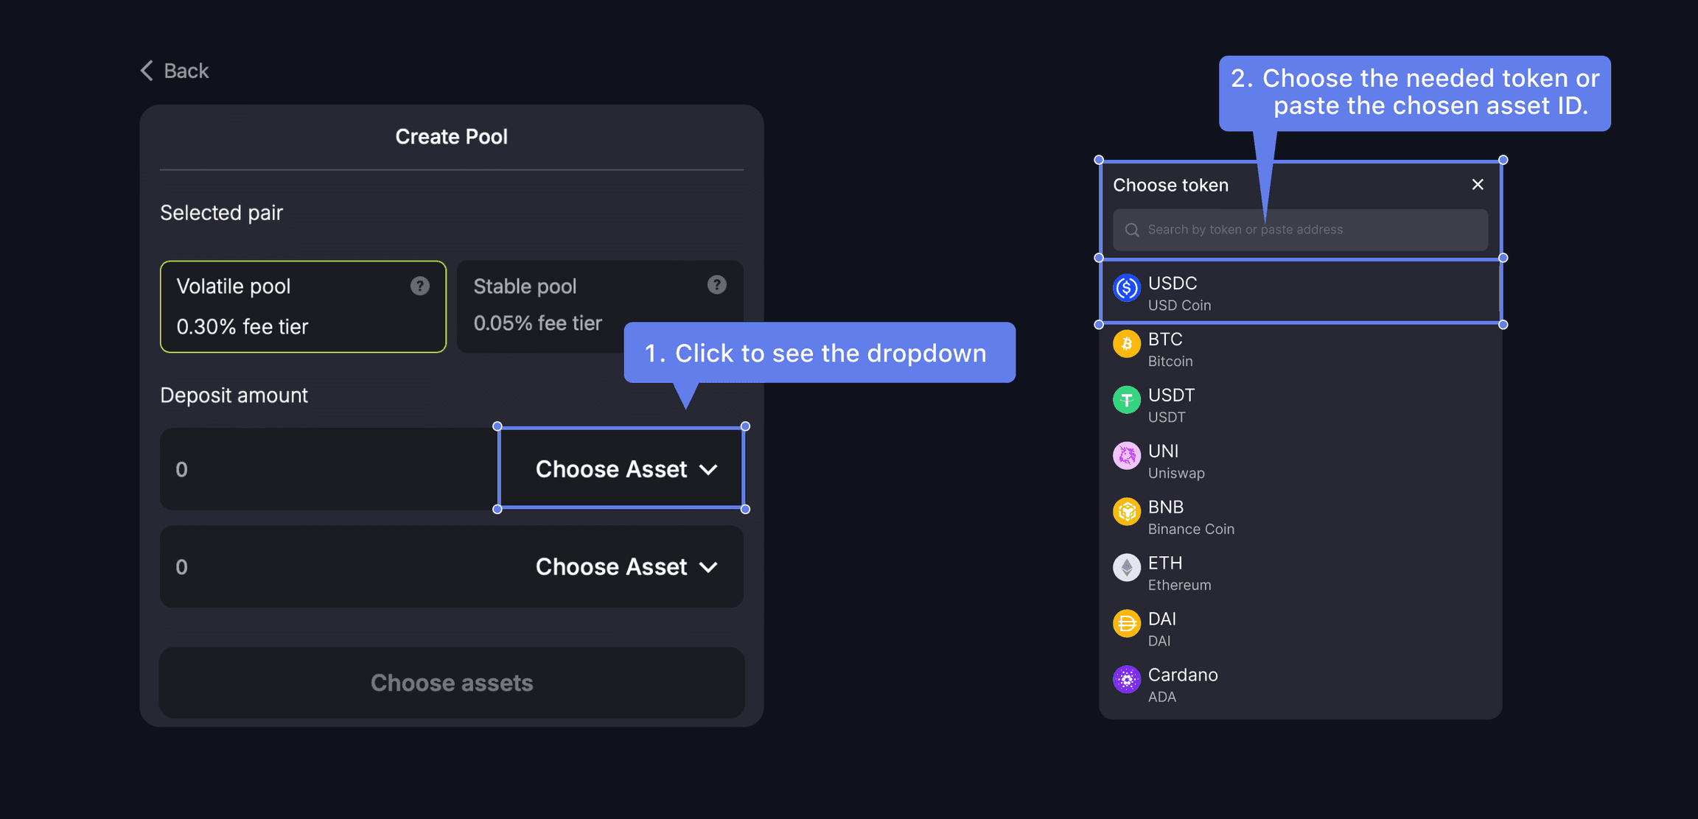Navigate Back using the back arrow
This screenshot has height=819, width=1698.
[x=147, y=70]
